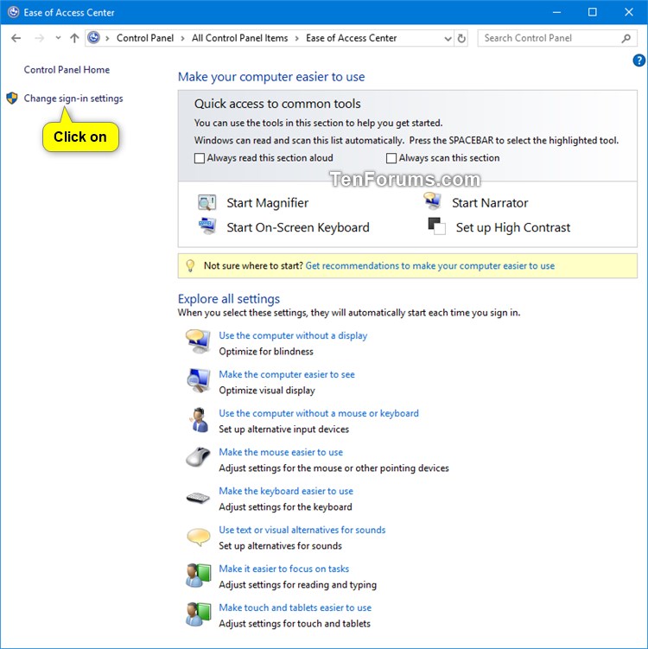Click the speech bubble icon for sound alternatives
The width and height of the screenshot is (648, 649).
coord(198,537)
